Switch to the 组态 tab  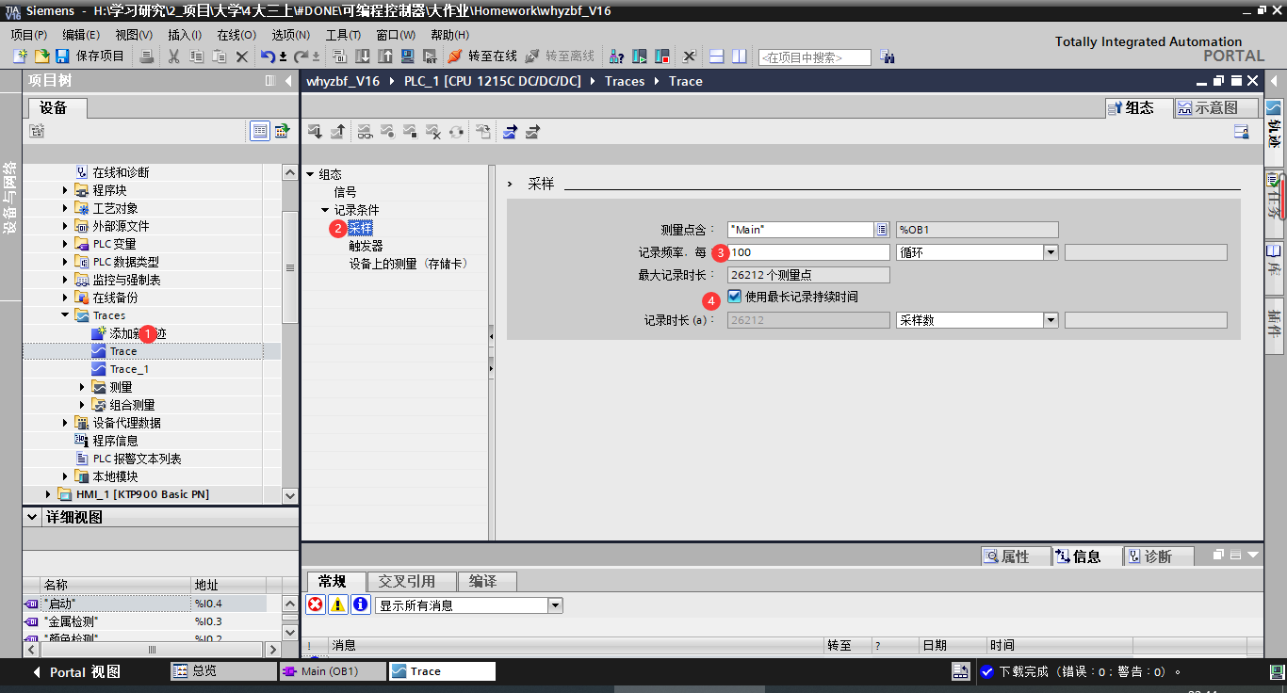1138,107
